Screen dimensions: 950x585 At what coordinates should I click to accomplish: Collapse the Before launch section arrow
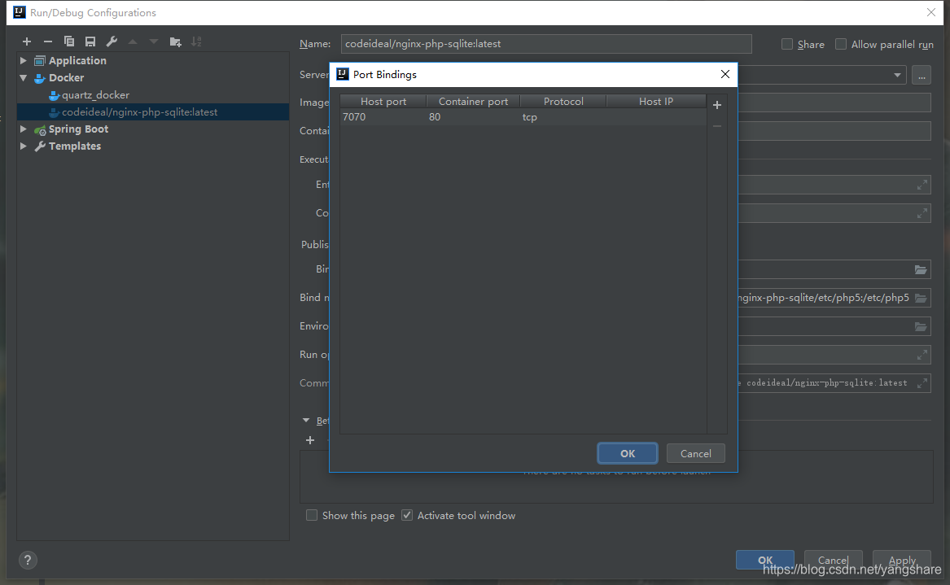click(x=306, y=421)
